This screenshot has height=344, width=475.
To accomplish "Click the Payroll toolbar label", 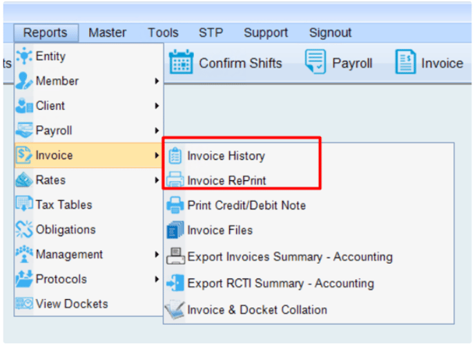I will pos(352,64).
